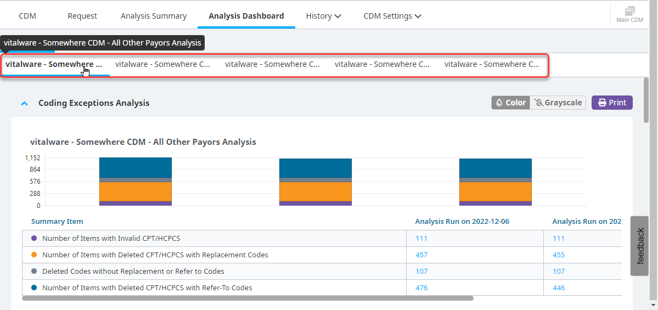Select the second vitalware analysis sub-tab

click(162, 64)
